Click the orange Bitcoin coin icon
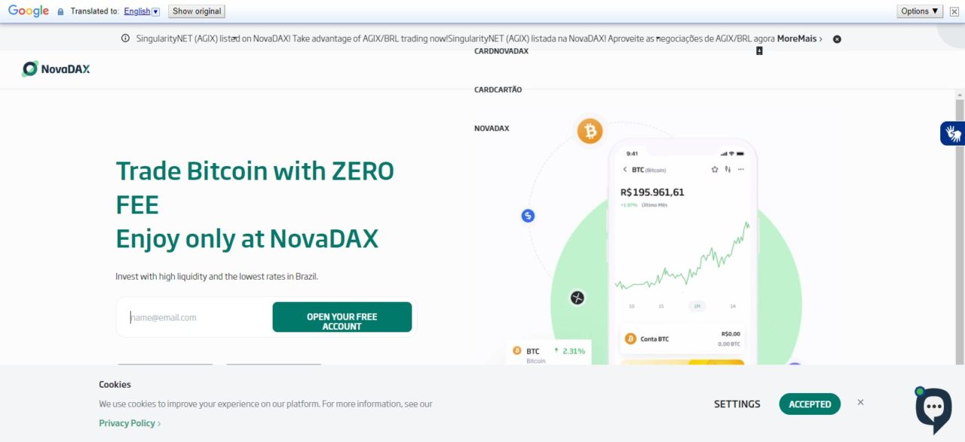Image resolution: width=965 pixels, height=442 pixels. point(590,131)
